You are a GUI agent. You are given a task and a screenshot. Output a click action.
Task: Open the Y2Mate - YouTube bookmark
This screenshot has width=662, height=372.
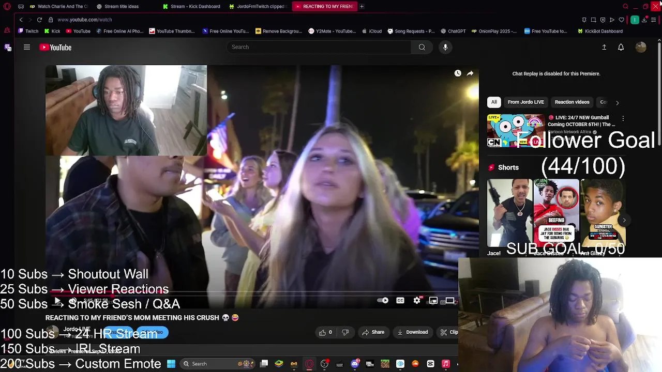tap(332, 31)
